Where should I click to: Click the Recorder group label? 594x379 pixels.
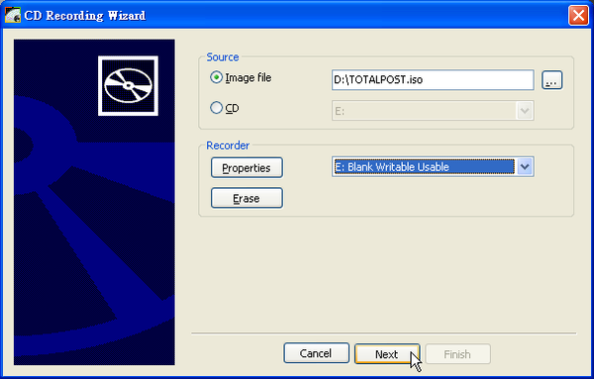tap(228, 145)
